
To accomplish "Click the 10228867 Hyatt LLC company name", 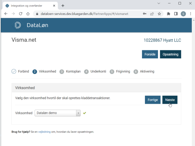I will (162, 40).
